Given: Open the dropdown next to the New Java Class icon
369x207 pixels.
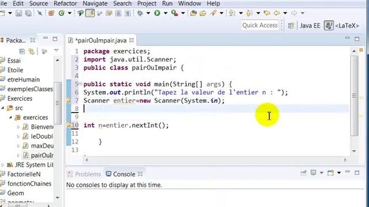Looking at the screenshot, I should point(70,13).
